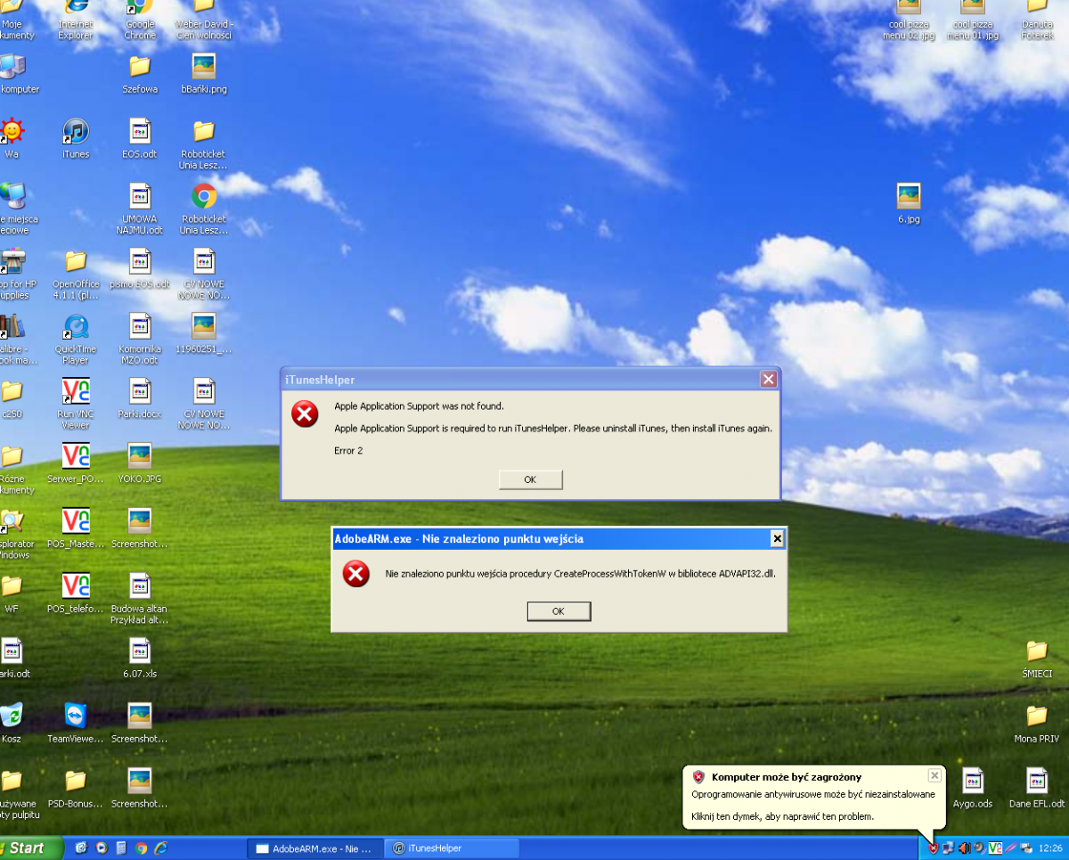This screenshot has width=1069, height=860.
Task: Switch to iTunesHelper taskbar button
Action: click(452, 848)
